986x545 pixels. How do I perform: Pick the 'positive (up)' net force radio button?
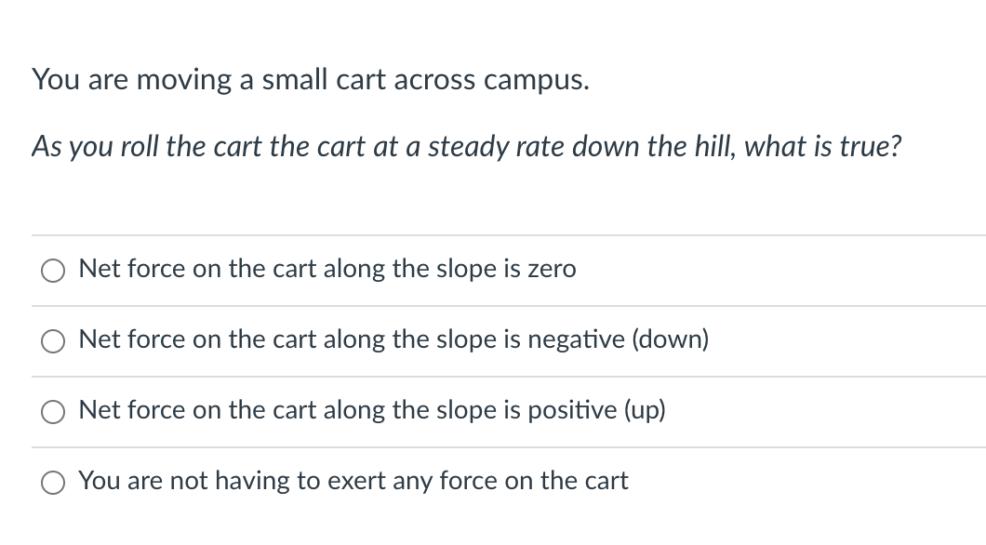(53, 412)
